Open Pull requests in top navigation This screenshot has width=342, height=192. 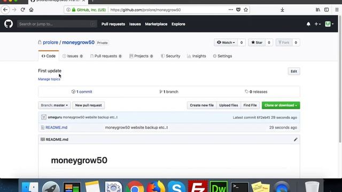pos(113,24)
